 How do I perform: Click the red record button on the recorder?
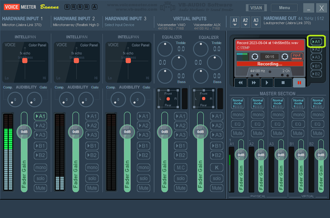[299, 83]
